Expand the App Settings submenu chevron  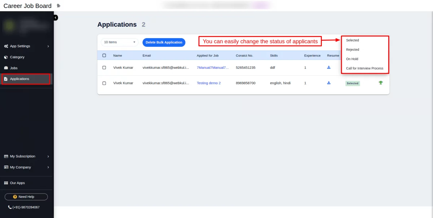(x=48, y=46)
